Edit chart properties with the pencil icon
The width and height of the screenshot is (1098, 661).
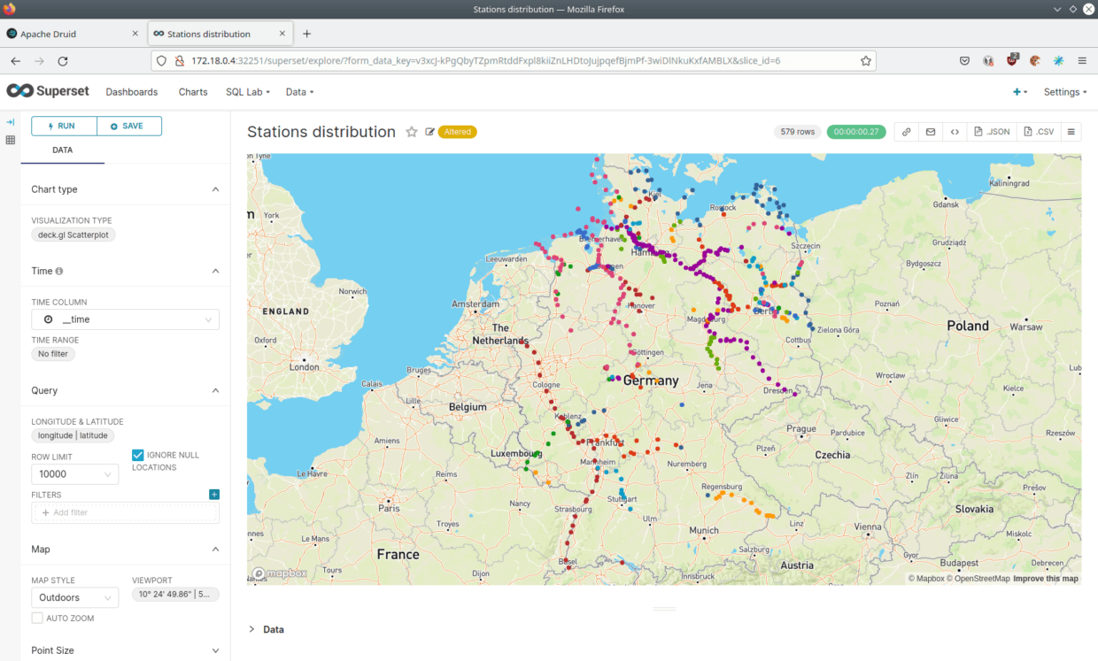[429, 131]
